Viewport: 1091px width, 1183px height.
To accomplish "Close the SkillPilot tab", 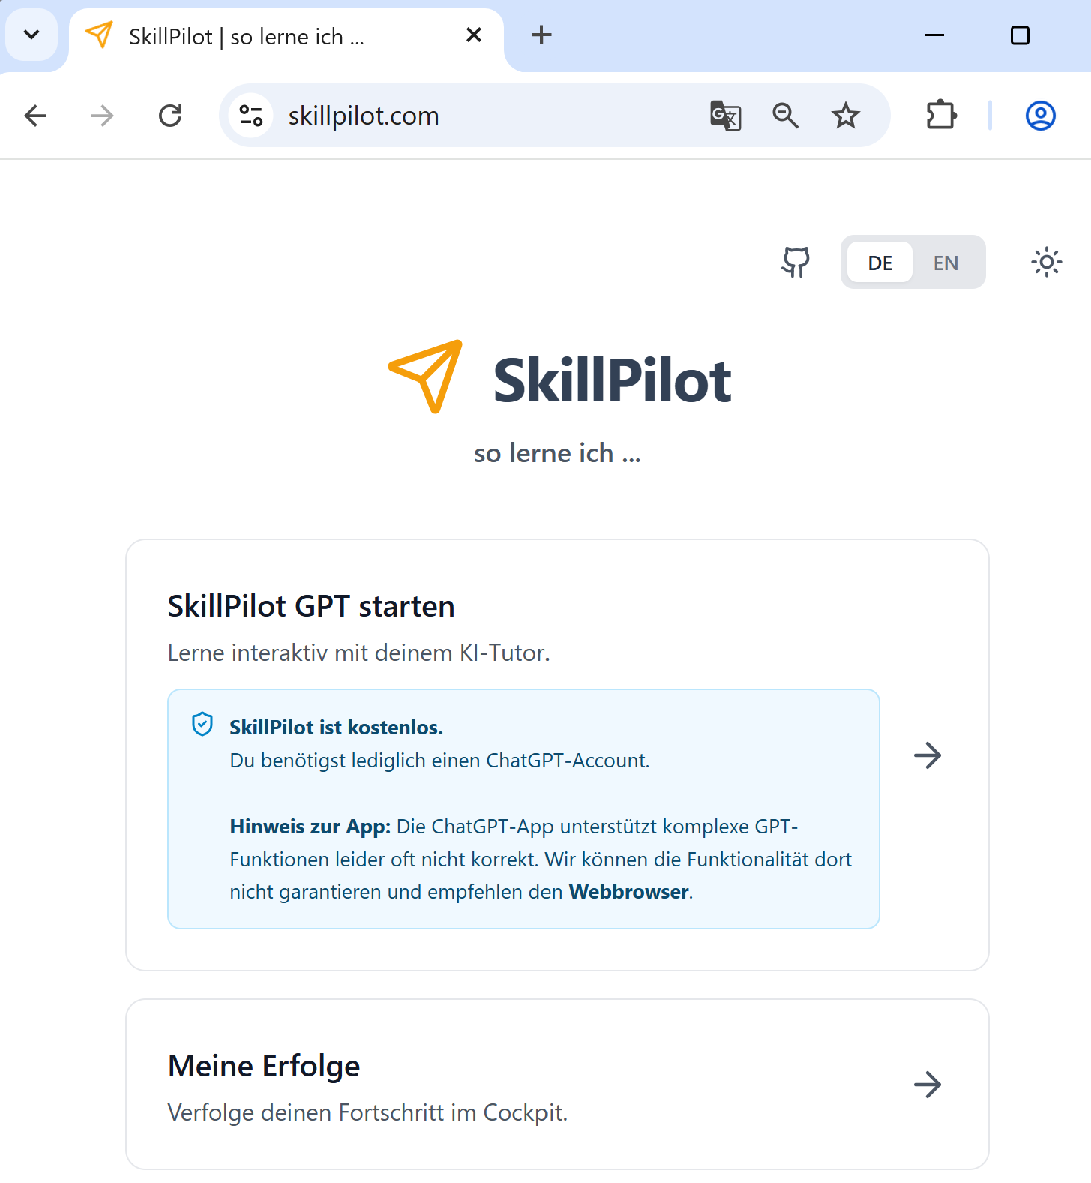I will pos(474,35).
